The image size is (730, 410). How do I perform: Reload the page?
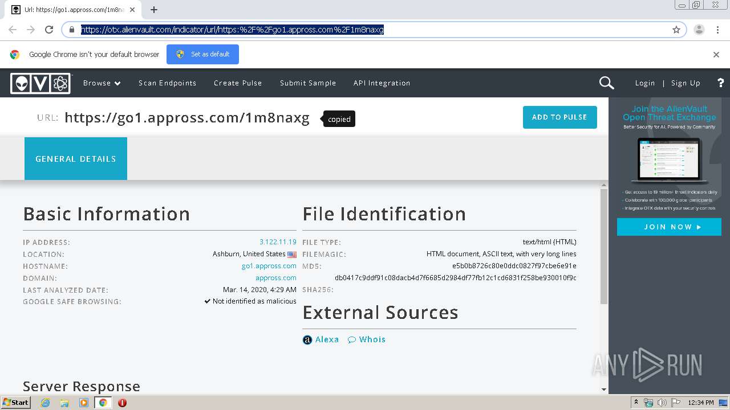(x=49, y=30)
